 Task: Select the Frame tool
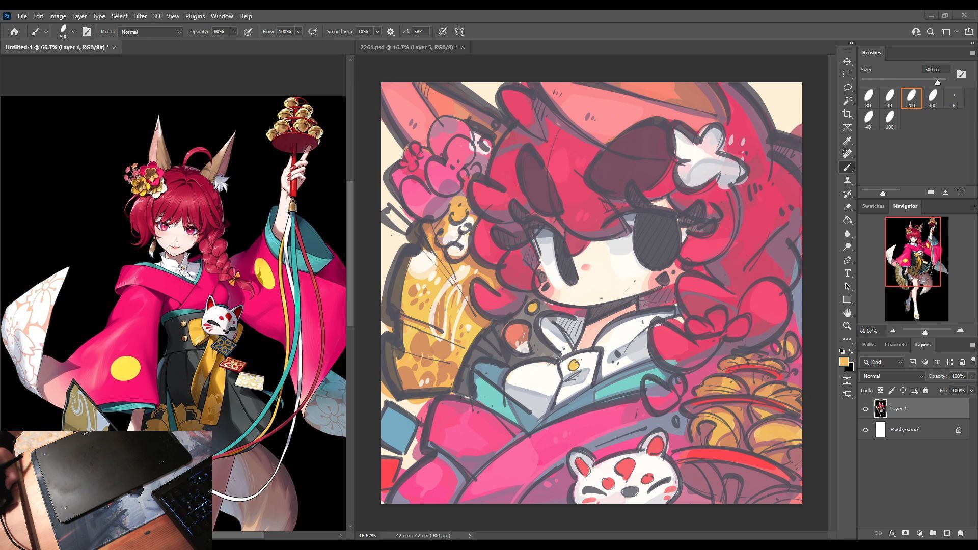[847, 127]
